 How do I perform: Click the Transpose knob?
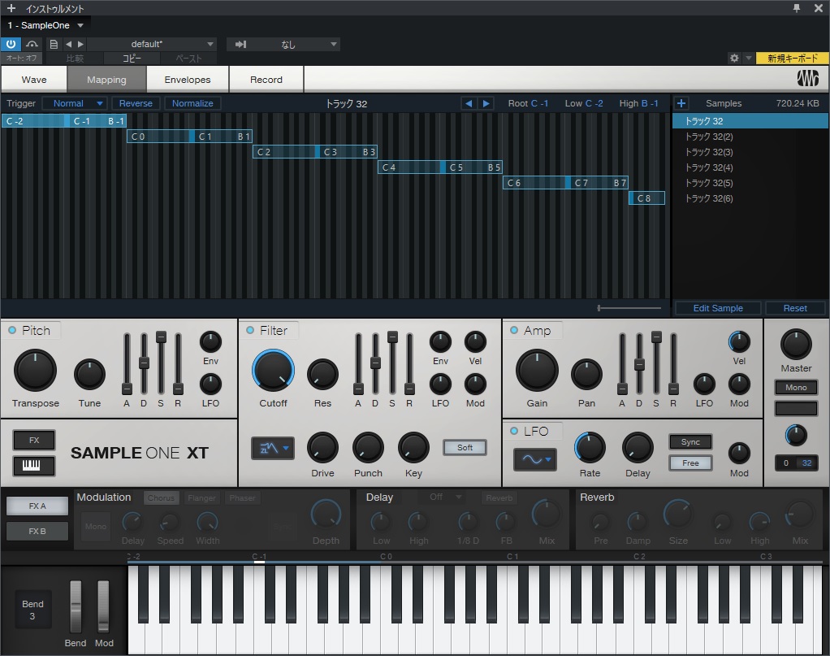[x=35, y=371]
